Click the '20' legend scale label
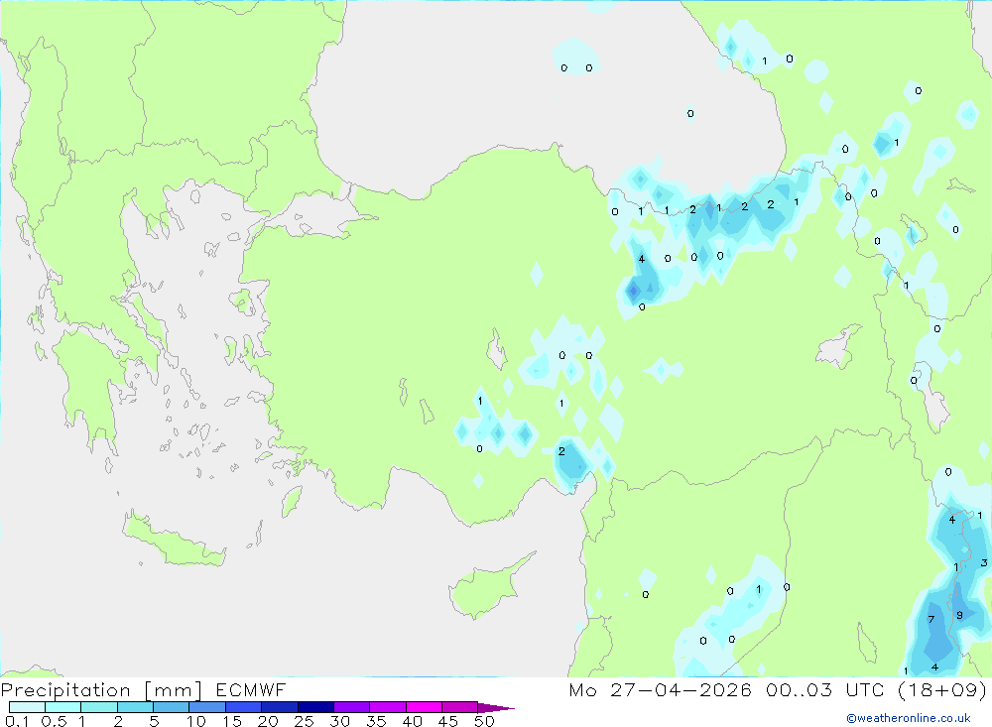 pyautogui.click(x=268, y=721)
